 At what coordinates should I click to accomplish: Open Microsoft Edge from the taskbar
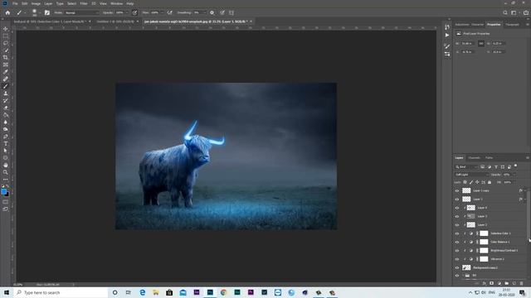[x=142, y=292]
